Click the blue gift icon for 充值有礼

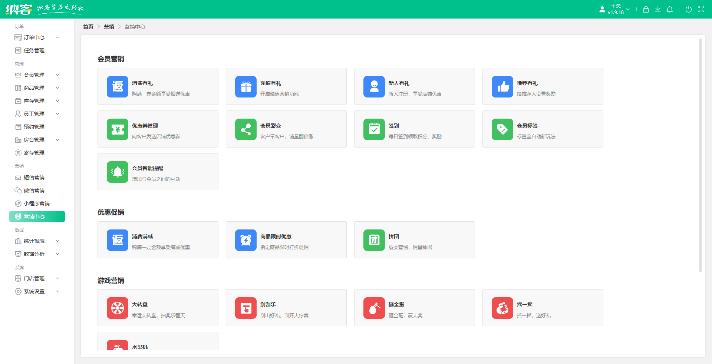point(245,87)
